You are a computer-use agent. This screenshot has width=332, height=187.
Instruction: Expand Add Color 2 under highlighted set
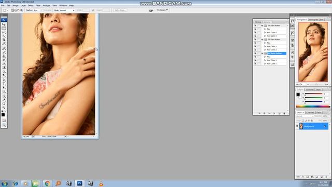[265, 63]
